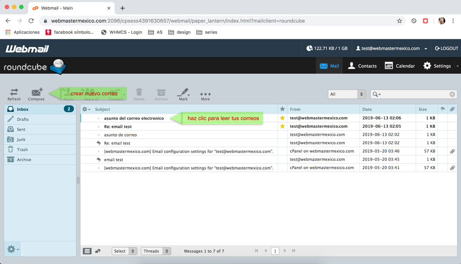Open the Mark messages tool
This screenshot has height=264, width=461.
(x=183, y=92)
